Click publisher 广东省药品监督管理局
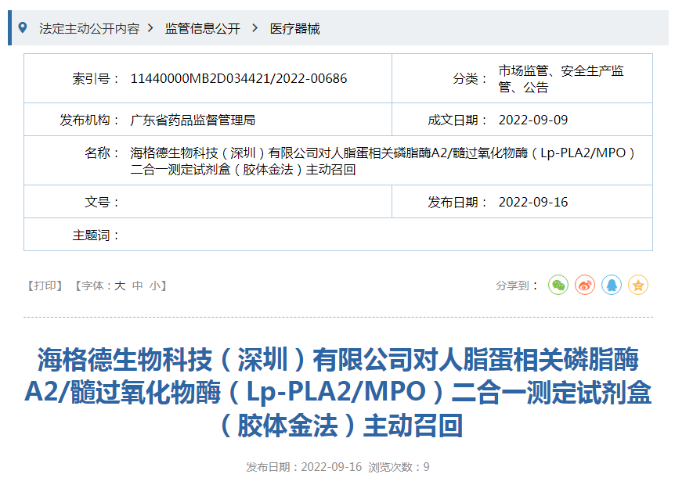Image resolution: width=675 pixels, height=485 pixels. coord(193,120)
